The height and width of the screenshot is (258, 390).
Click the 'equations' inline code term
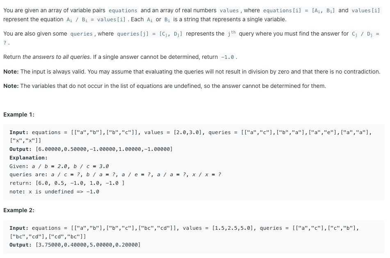[123, 10]
